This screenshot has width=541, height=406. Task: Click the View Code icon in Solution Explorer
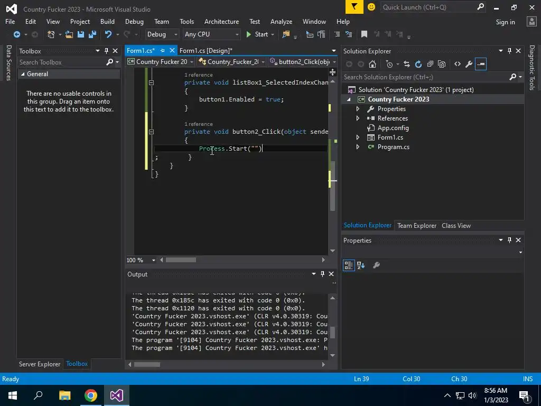click(458, 64)
